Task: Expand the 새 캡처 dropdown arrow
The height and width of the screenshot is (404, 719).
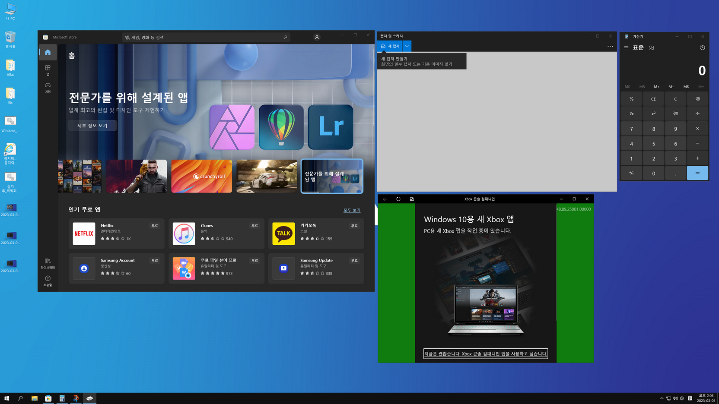Action: point(407,46)
